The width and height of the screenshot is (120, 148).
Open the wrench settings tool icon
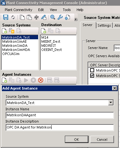[x=60, y=17]
